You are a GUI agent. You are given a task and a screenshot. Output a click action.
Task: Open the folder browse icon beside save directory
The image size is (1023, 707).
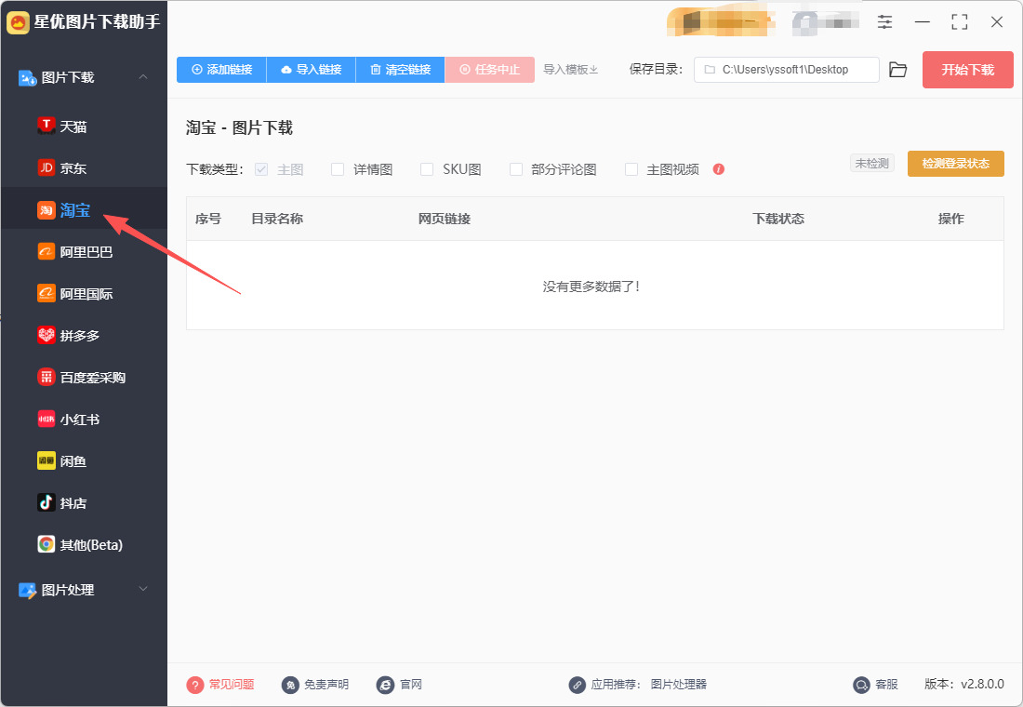pyautogui.click(x=897, y=70)
